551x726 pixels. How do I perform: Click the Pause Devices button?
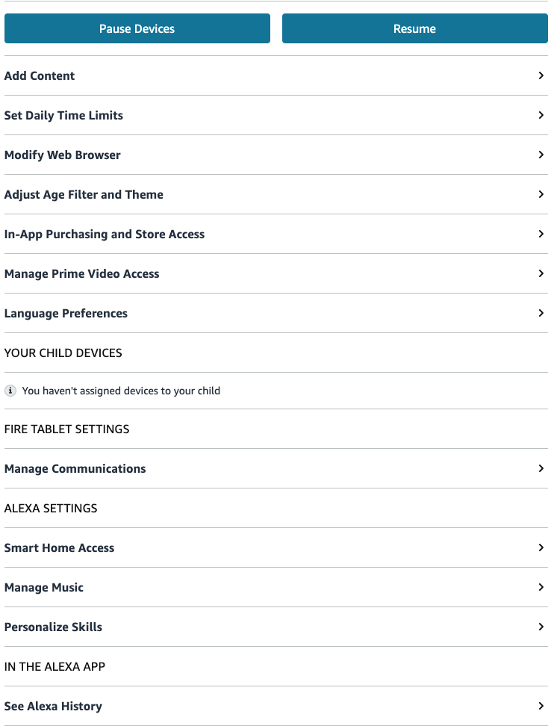point(137,29)
